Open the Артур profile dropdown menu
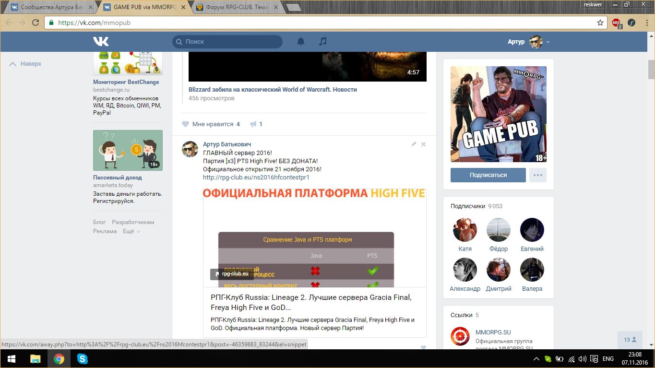Image resolution: width=655 pixels, height=368 pixels. pos(528,42)
